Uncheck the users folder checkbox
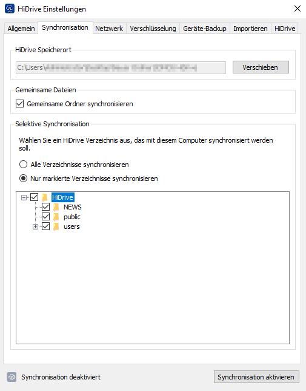The width and height of the screenshot is (306, 391). click(46, 226)
